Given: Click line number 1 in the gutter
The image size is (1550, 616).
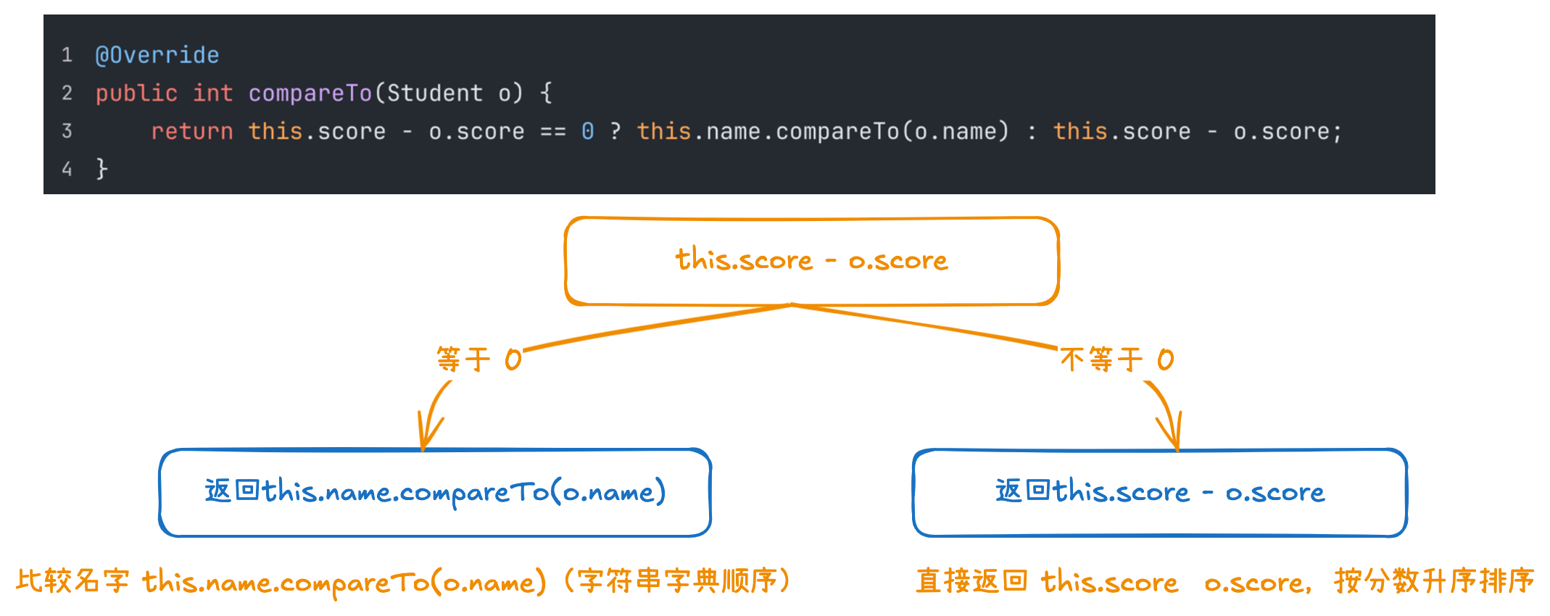Looking at the screenshot, I should click(67, 55).
